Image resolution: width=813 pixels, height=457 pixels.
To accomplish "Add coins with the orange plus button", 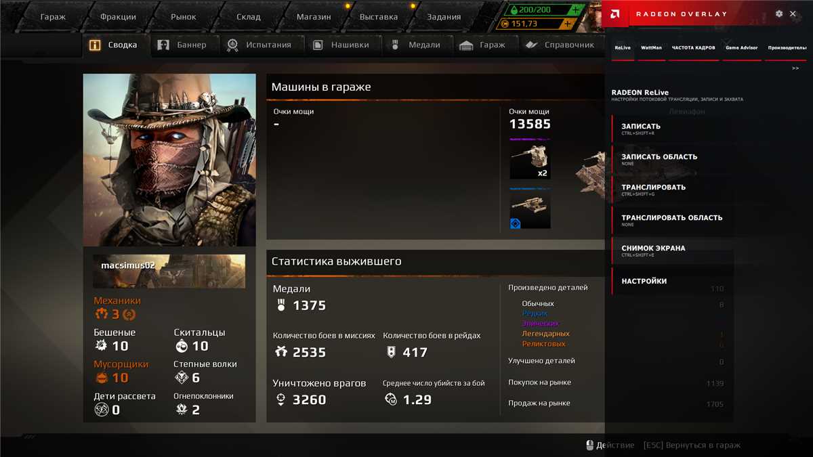I will click(567, 24).
